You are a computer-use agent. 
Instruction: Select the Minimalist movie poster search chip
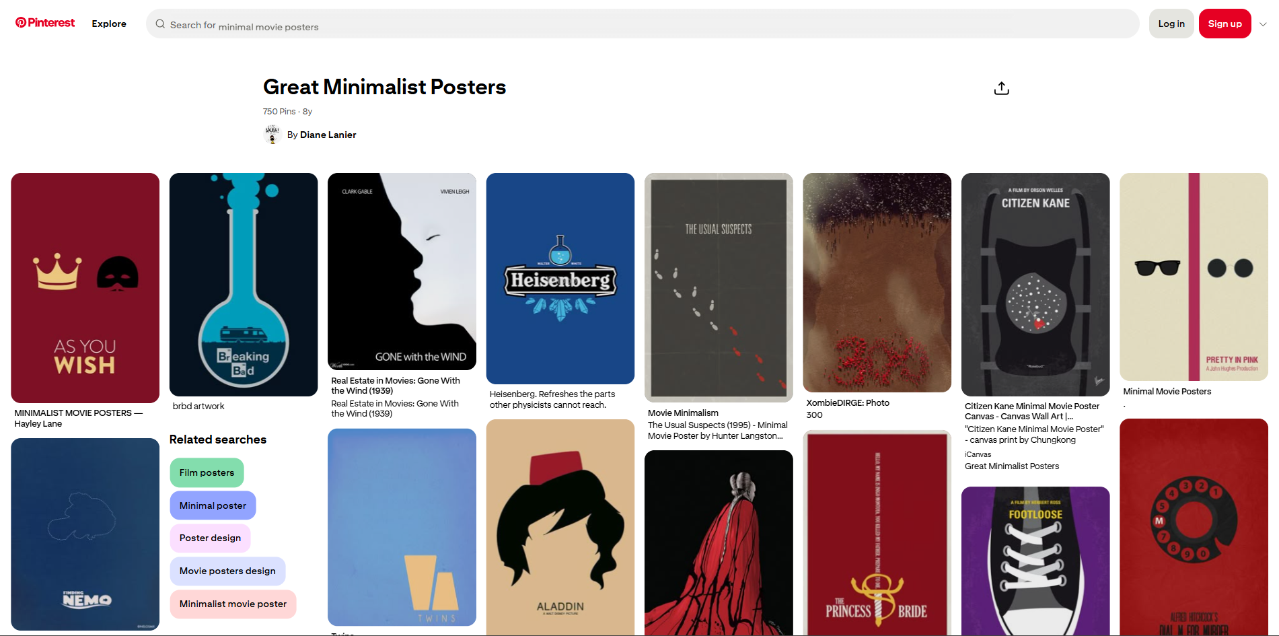click(x=233, y=604)
